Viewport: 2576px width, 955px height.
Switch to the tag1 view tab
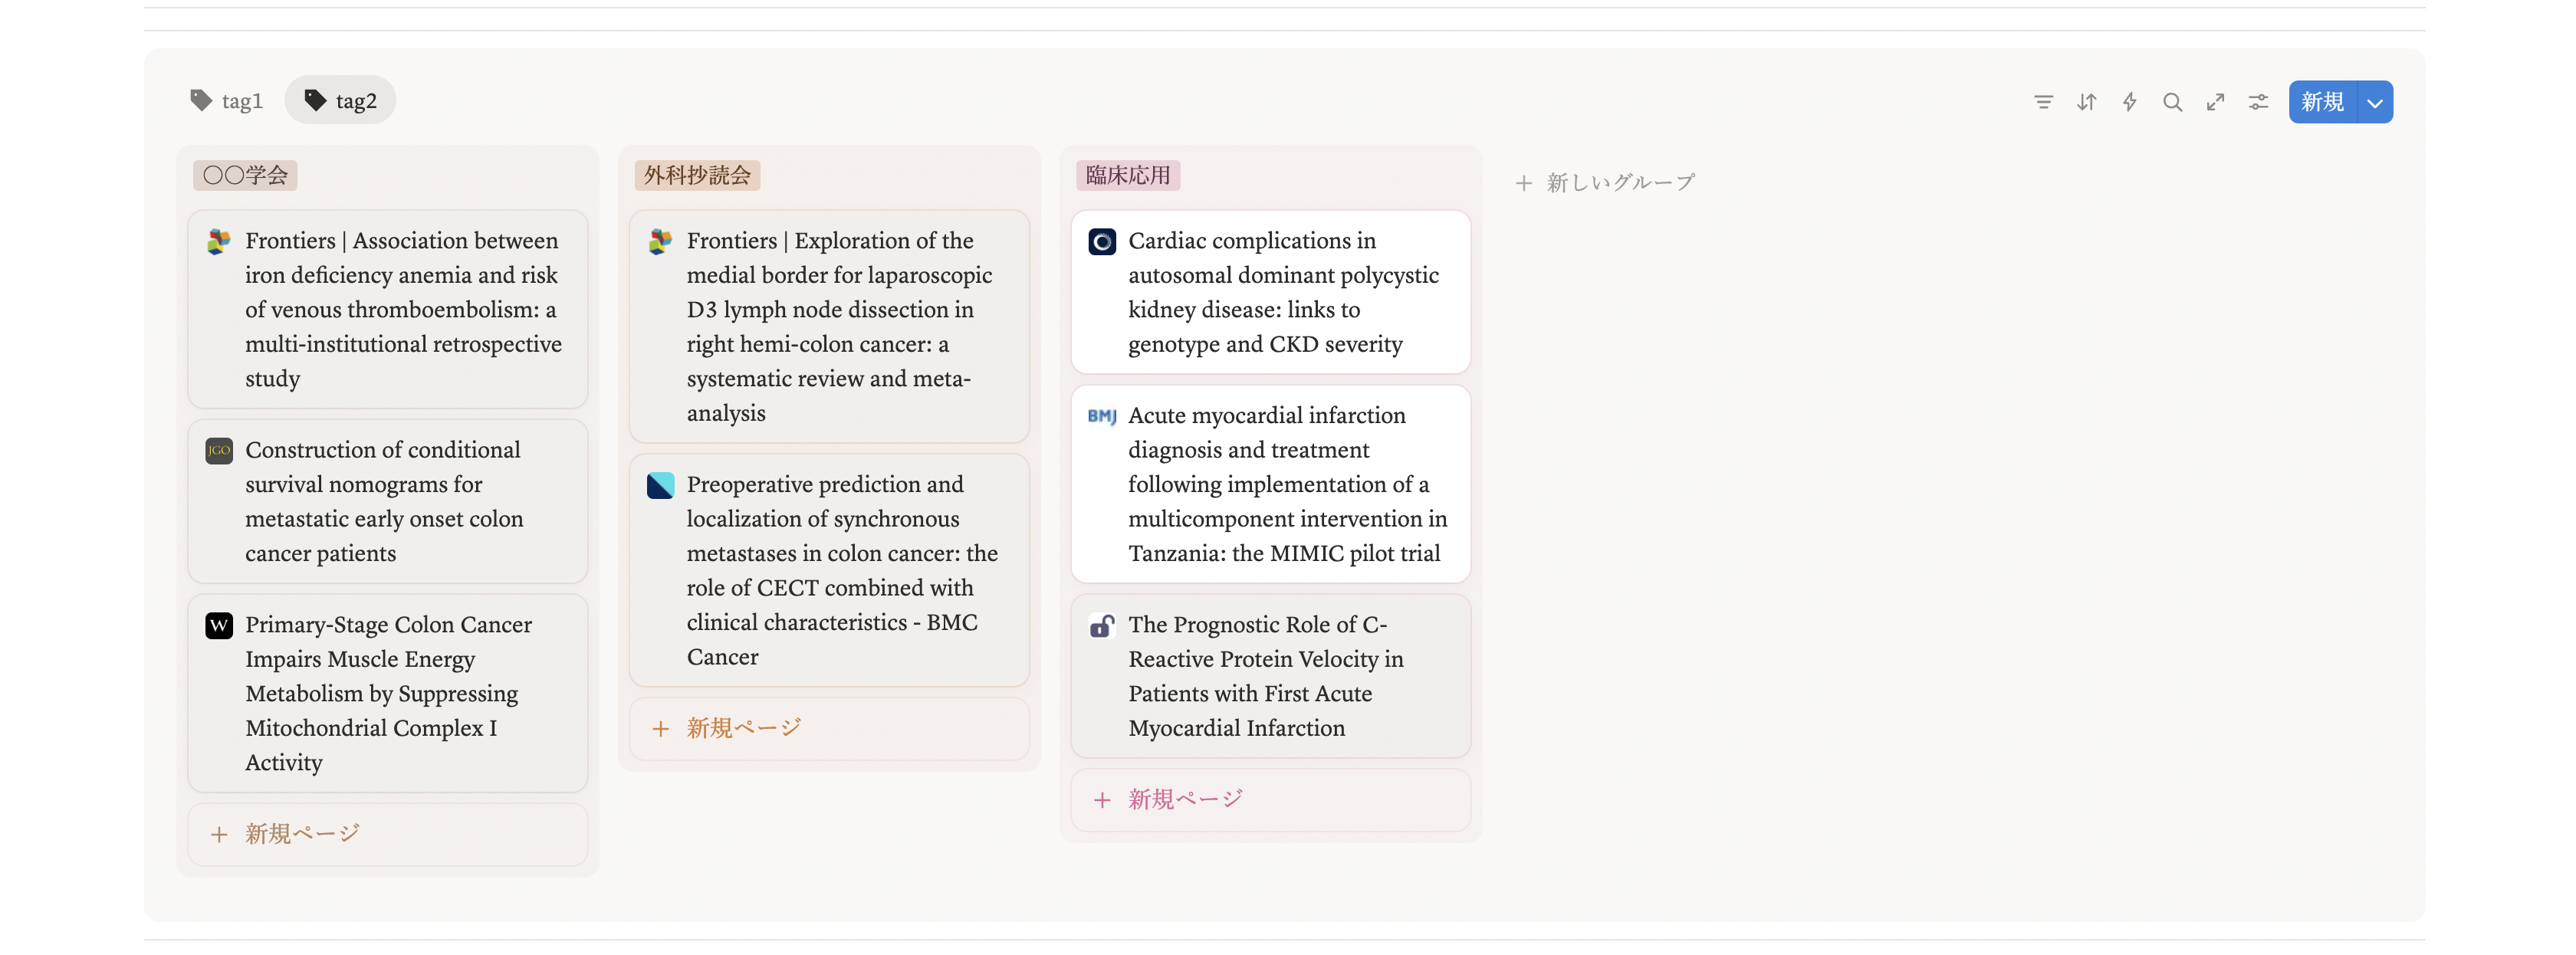[x=227, y=101]
